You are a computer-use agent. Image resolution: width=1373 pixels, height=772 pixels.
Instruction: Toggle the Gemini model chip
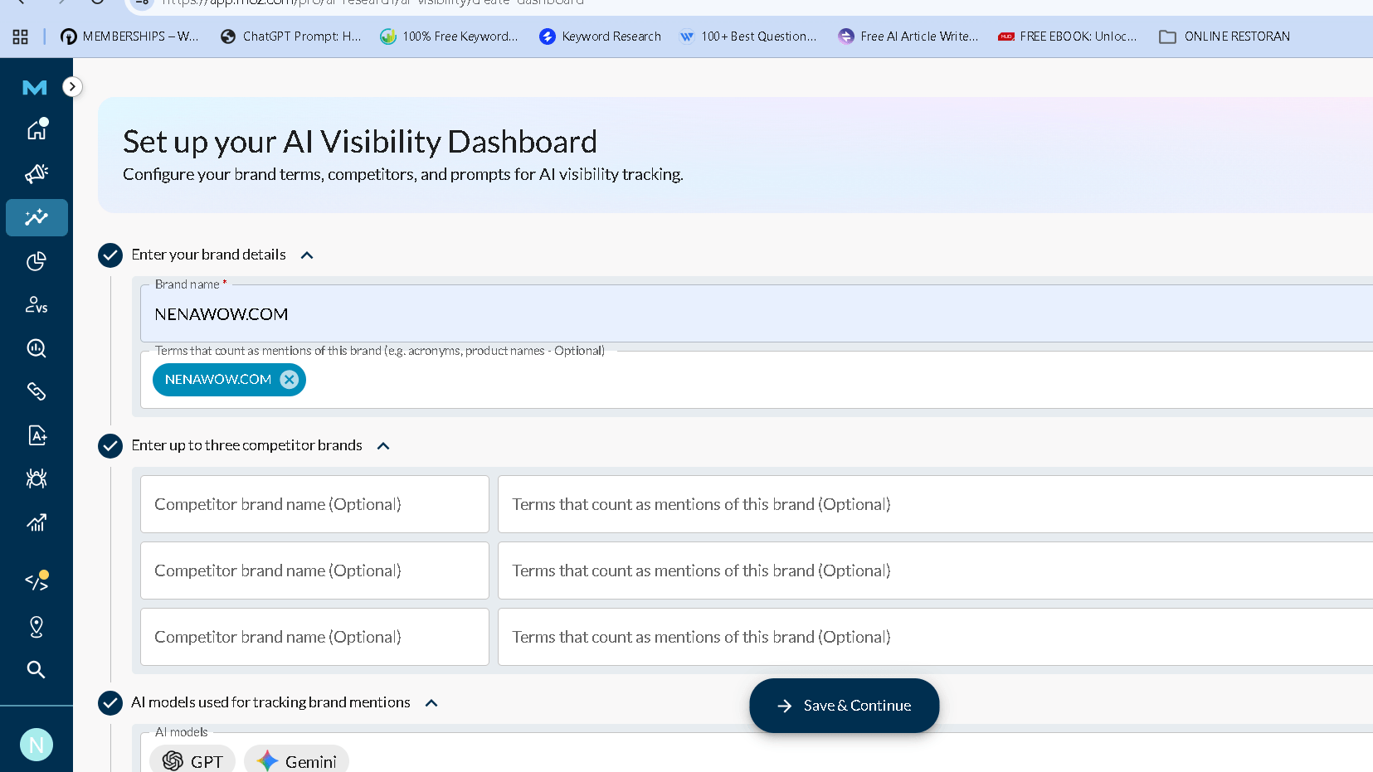296,760
